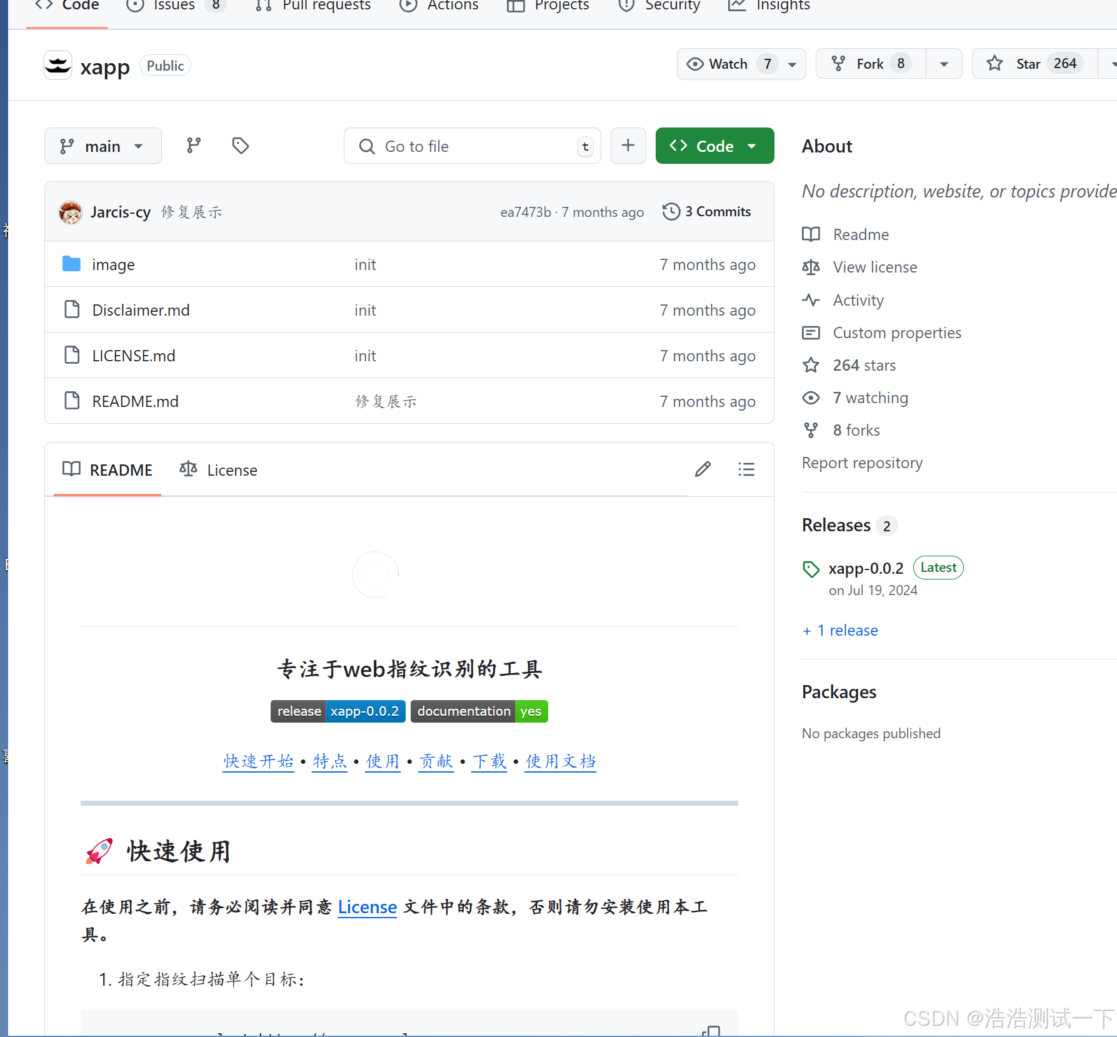
Task: Open the main branch selector dropdown
Action: 103,146
